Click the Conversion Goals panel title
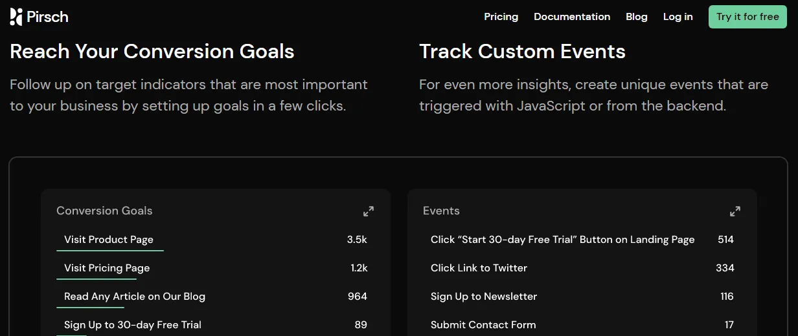Image resolution: width=798 pixels, height=336 pixels. pyautogui.click(x=104, y=211)
